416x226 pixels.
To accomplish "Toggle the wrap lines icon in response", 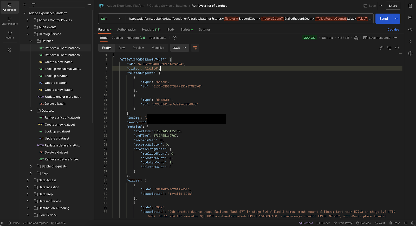I will [x=195, y=48].
